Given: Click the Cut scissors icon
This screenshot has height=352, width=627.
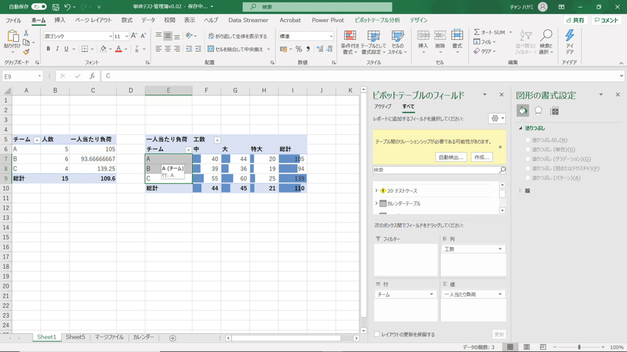Looking at the screenshot, I should 26,33.
